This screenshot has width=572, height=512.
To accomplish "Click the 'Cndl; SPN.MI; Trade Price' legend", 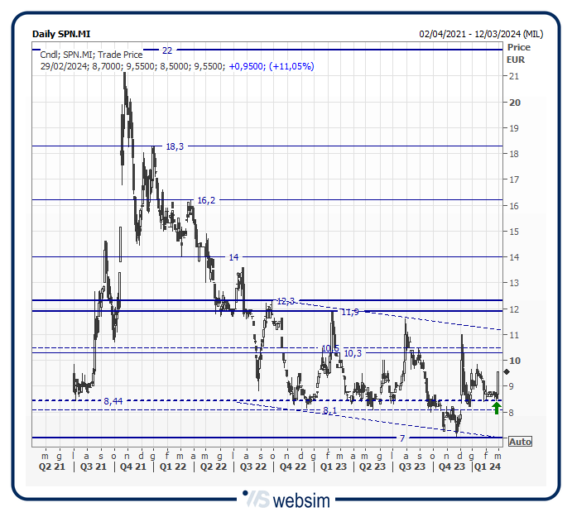I will 91,55.
